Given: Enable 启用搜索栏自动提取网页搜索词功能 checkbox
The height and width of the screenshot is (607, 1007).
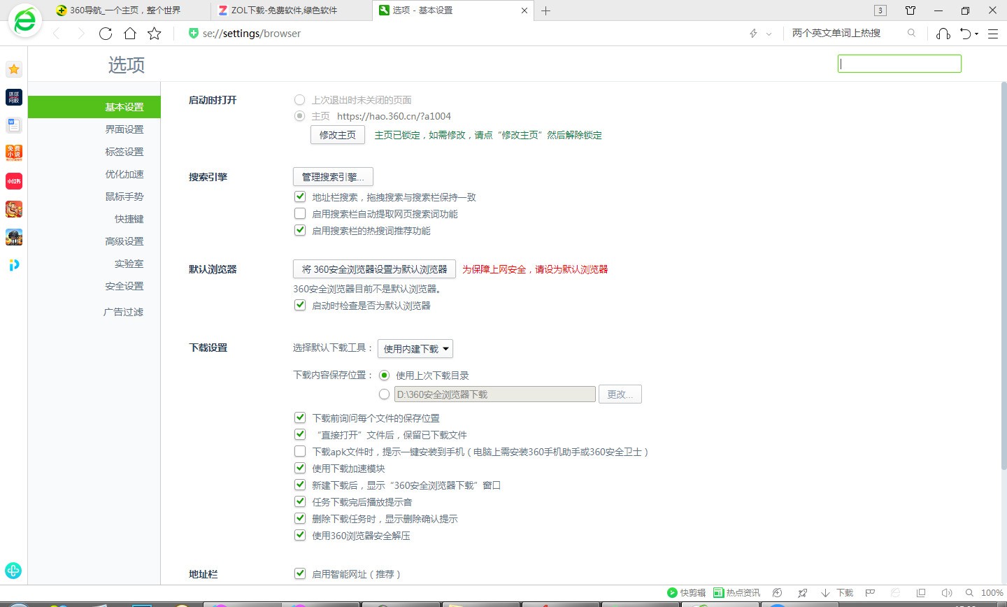Looking at the screenshot, I should click(x=300, y=214).
